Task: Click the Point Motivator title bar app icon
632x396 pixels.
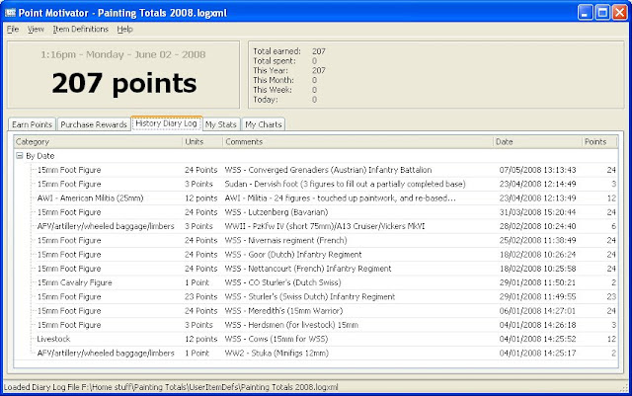Action: tap(10, 13)
